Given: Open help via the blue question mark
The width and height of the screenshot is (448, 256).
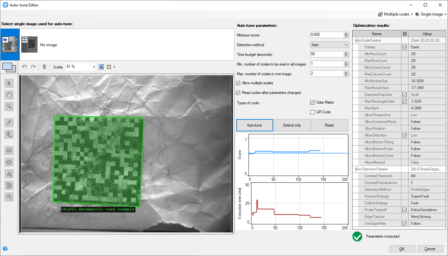Looking at the screenshot, I should pyautogui.click(x=5, y=249).
